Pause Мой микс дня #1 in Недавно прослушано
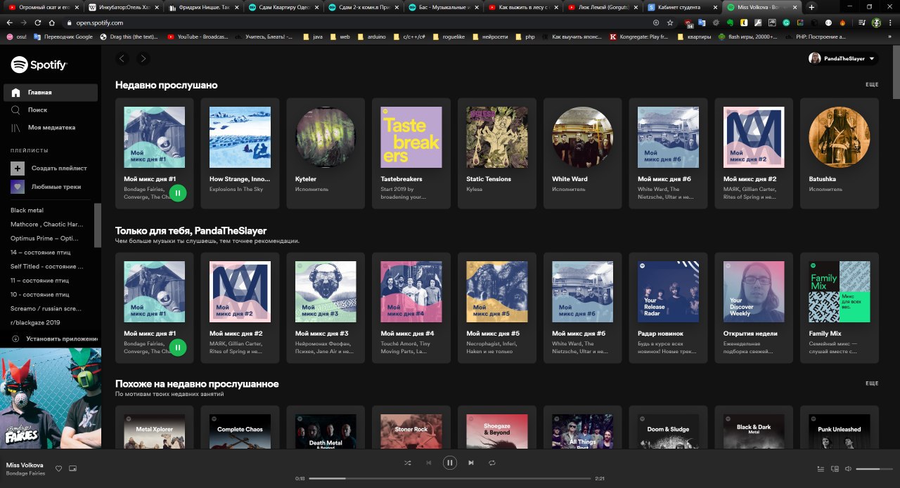 [178, 192]
